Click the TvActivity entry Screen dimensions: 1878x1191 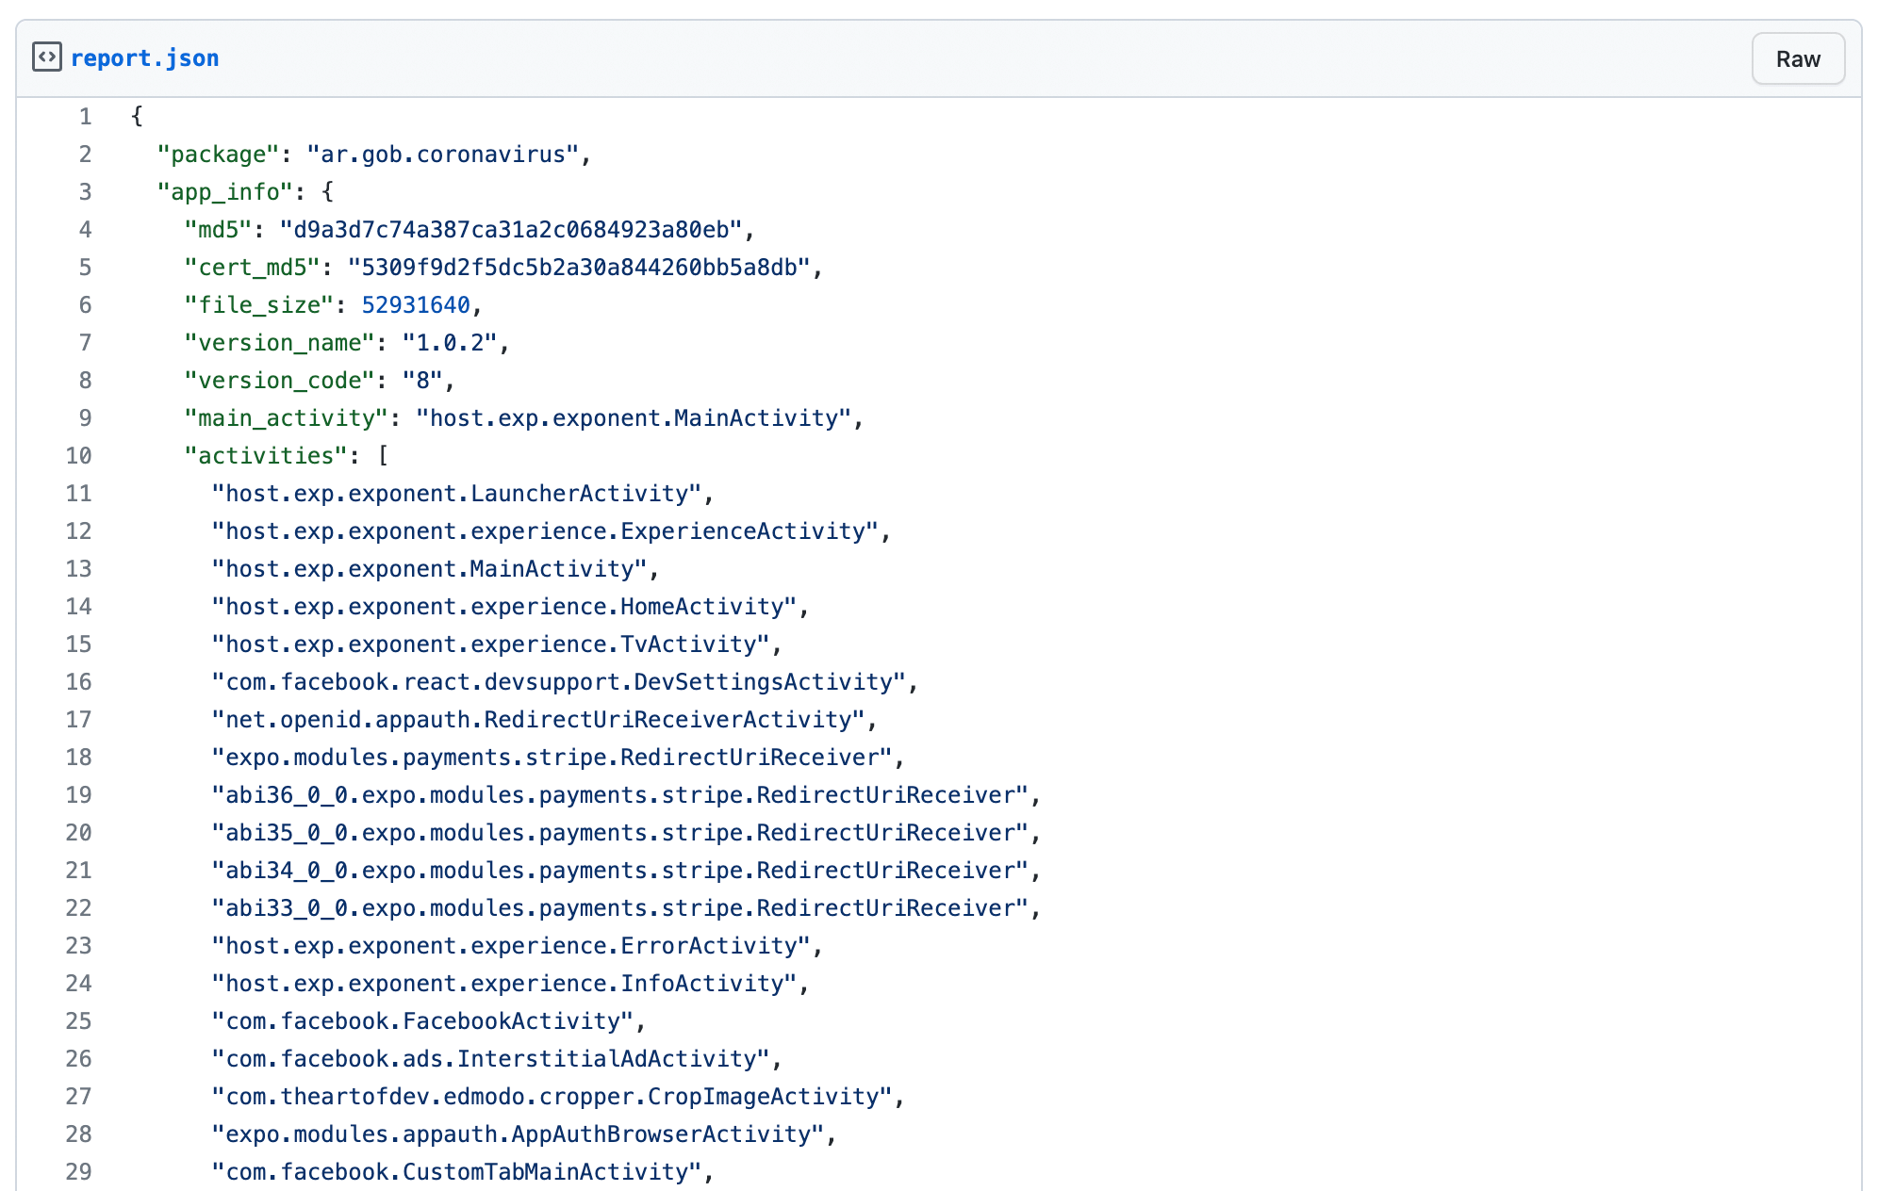[490, 644]
